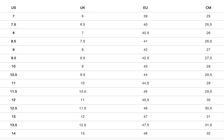The height and width of the screenshot is (140, 224).
Task: Click CM value 29 cell
Action: pyautogui.click(x=208, y=83)
